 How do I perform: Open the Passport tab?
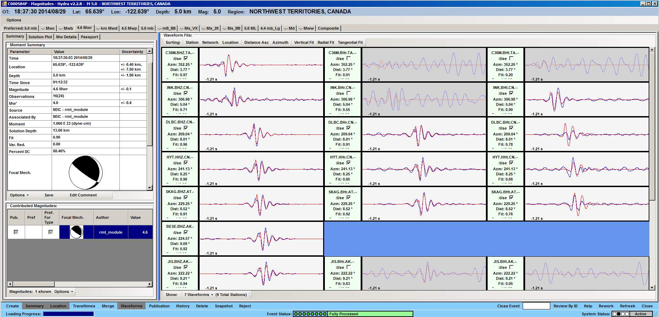[x=89, y=37]
